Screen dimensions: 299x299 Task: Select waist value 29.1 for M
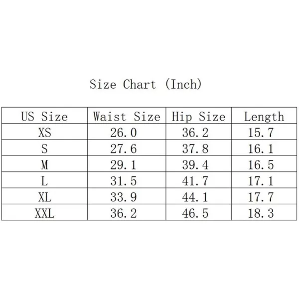[124, 165]
